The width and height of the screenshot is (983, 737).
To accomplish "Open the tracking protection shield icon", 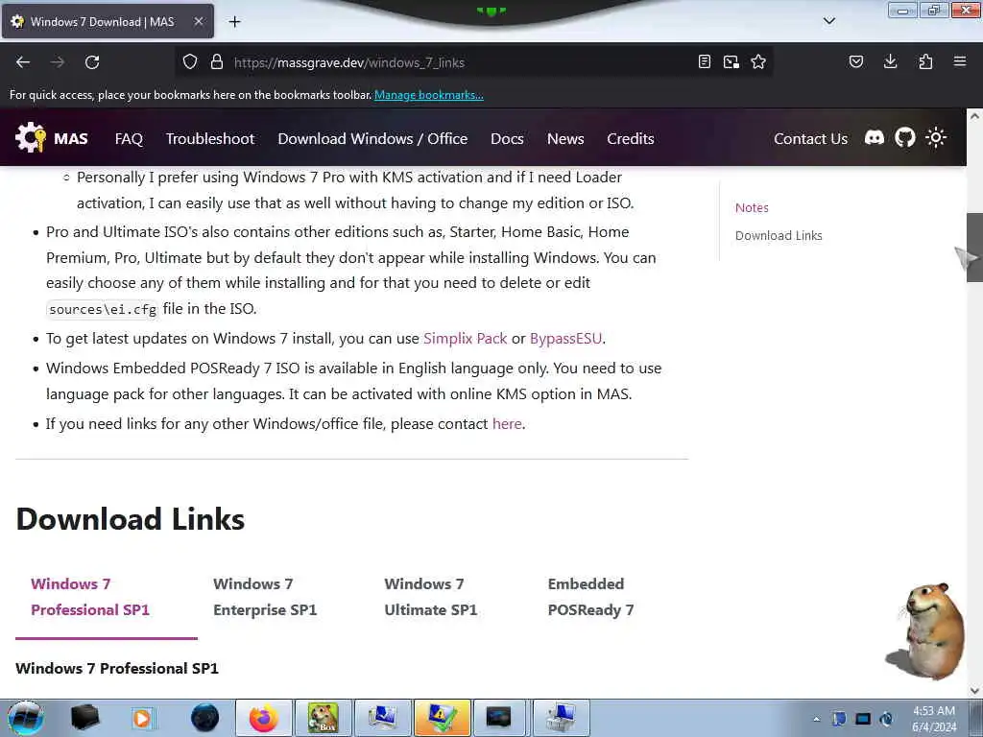I will click(x=190, y=62).
